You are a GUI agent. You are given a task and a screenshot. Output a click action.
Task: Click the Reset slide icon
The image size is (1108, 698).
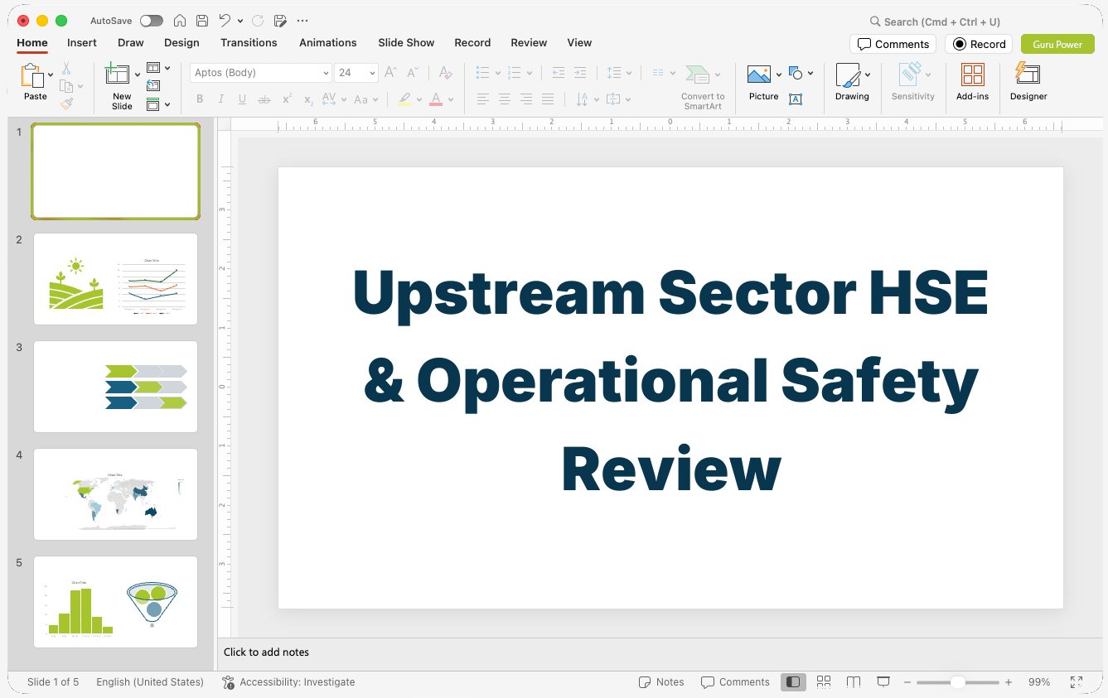[x=153, y=85]
